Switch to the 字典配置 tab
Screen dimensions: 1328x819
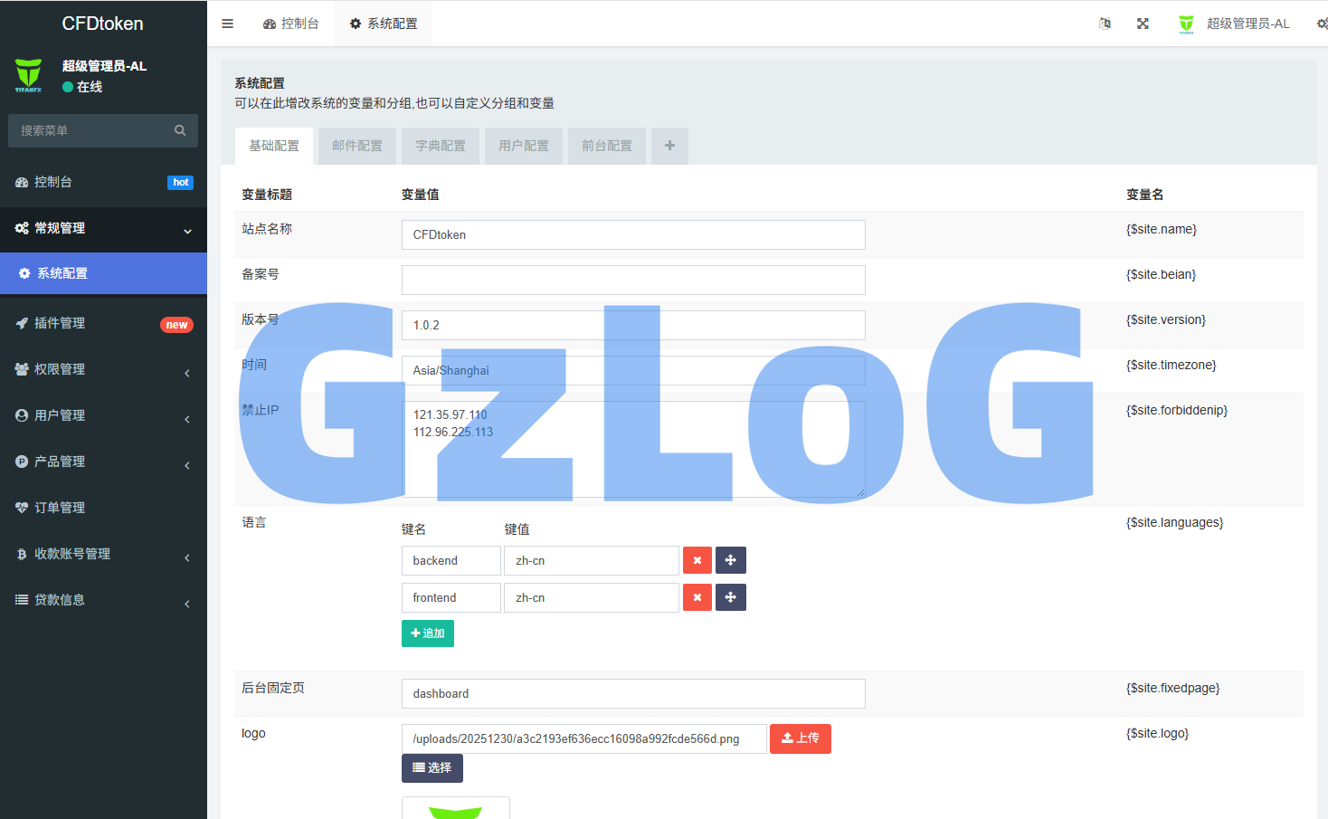tap(441, 146)
